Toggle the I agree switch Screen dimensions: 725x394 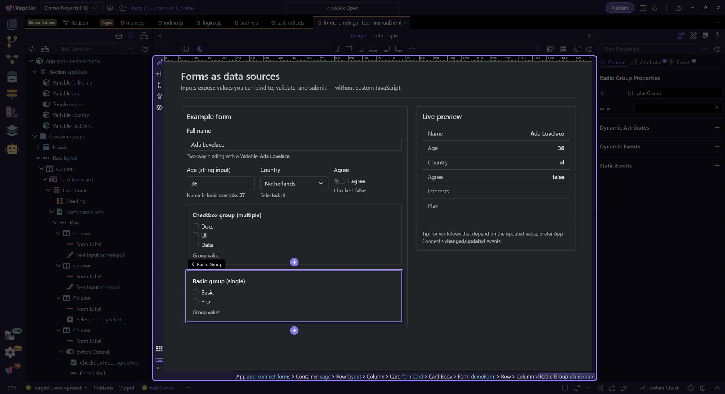339,181
